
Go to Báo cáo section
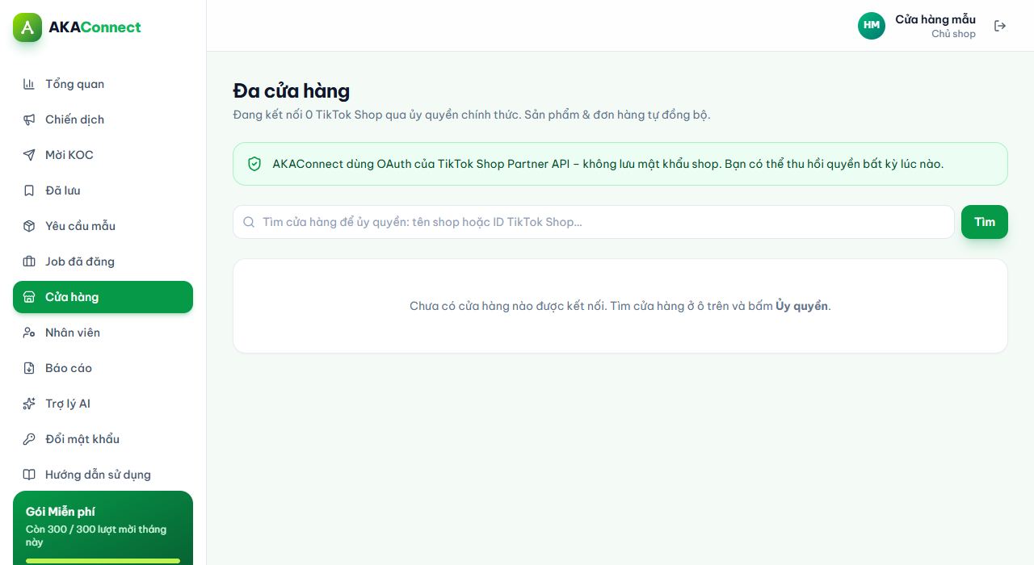103,368
